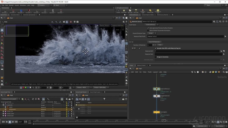This screenshot has height=128, width=228.
Task: Add an Environment Light from shelf
Action: [158, 11]
